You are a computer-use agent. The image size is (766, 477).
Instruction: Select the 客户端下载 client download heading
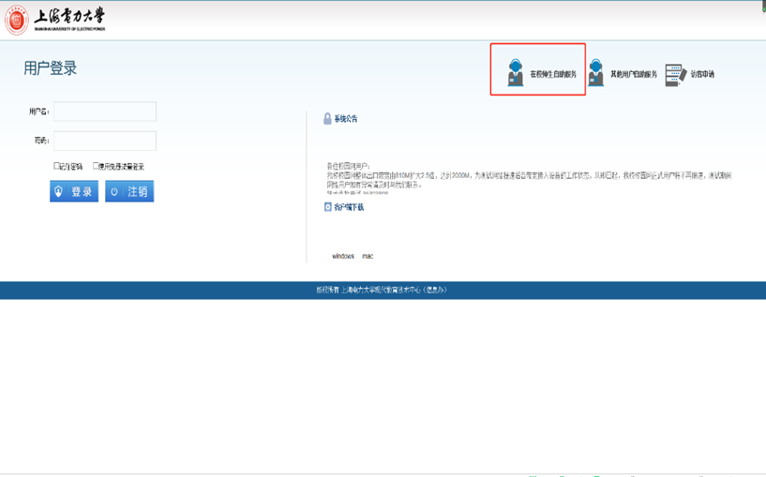349,207
